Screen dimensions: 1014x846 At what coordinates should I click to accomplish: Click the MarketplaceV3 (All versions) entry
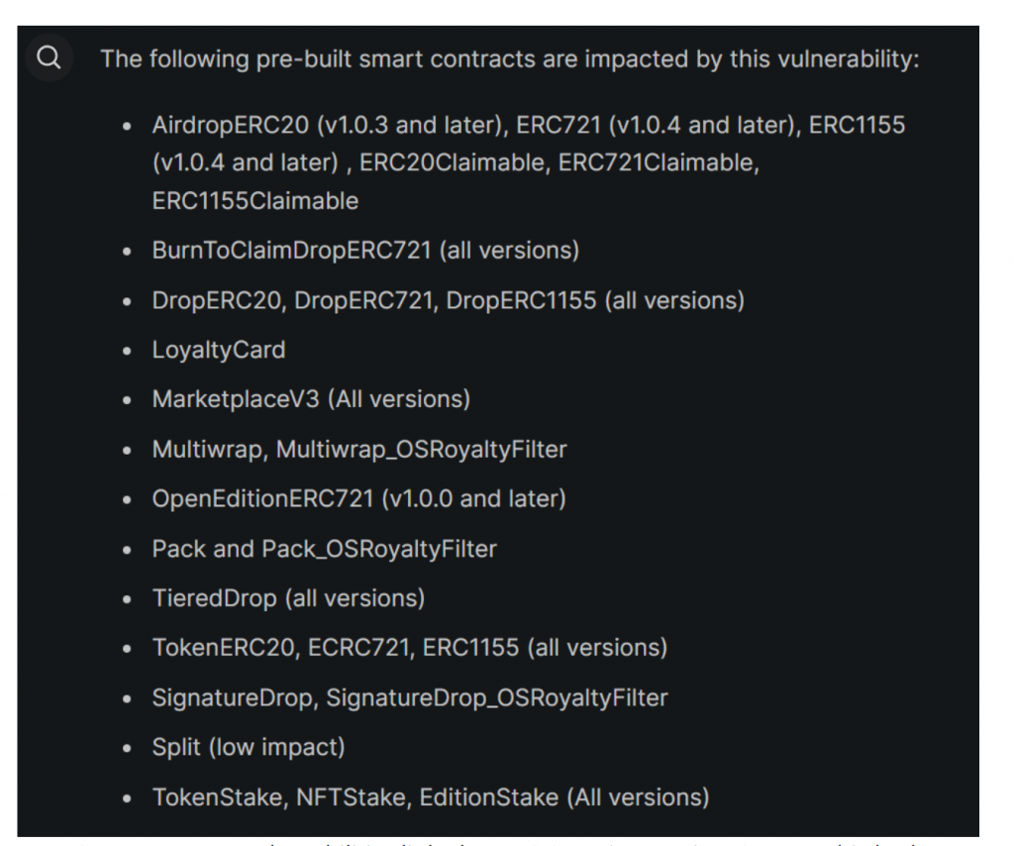point(311,399)
